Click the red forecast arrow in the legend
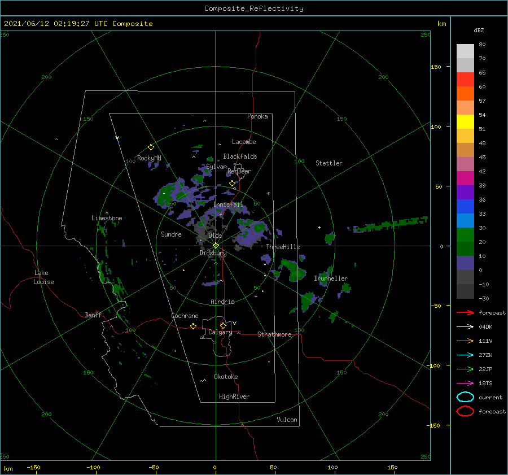Screen dimensions: 508x475 465,312
